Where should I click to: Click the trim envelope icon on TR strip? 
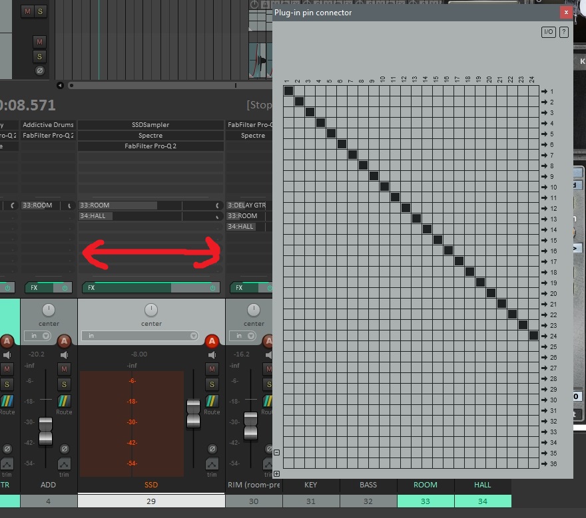7,464
